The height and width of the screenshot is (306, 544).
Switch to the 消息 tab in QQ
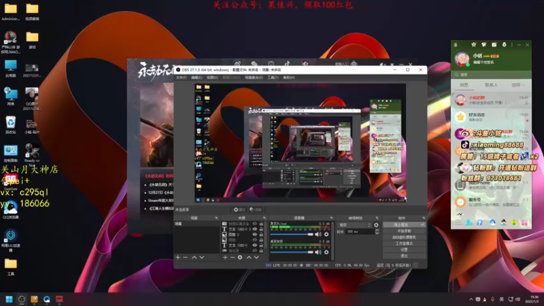click(x=464, y=85)
